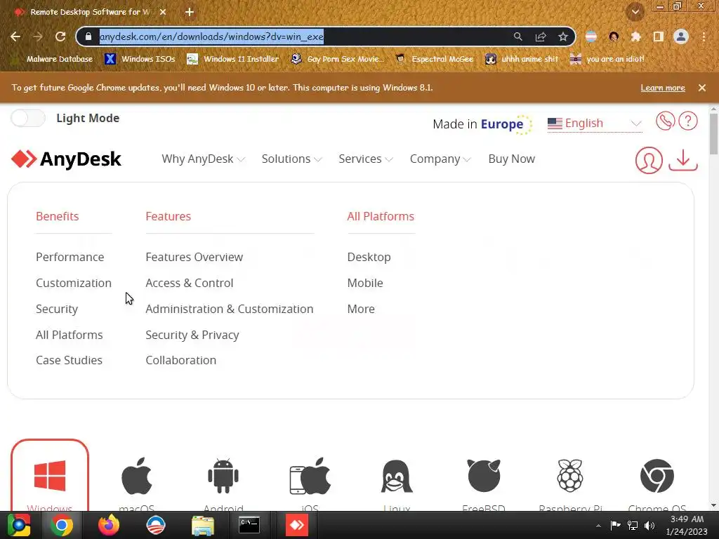Go back using browser back arrow
Screen dimensions: 719x539
tap(15, 36)
